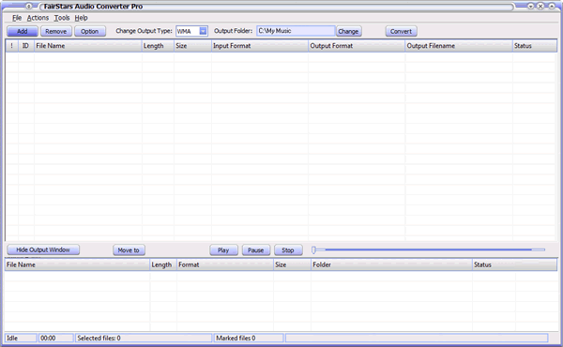Screen dimensions: 563x347
Task: Click the 00:00 time status entry
Action: pos(55,338)
